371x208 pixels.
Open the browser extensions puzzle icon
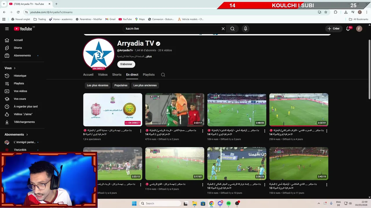tap(335, 12)
